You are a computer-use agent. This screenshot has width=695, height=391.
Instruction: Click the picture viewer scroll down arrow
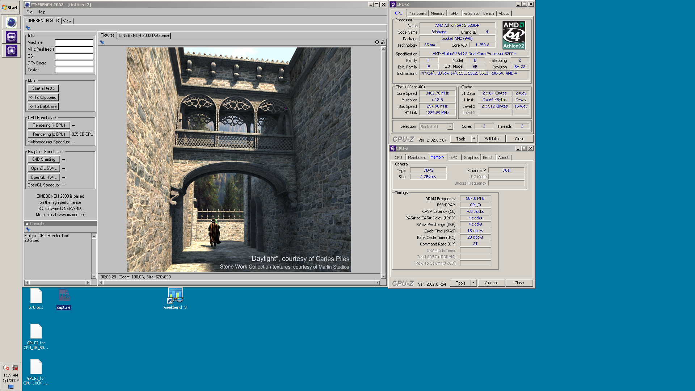(x=383, y=277)
